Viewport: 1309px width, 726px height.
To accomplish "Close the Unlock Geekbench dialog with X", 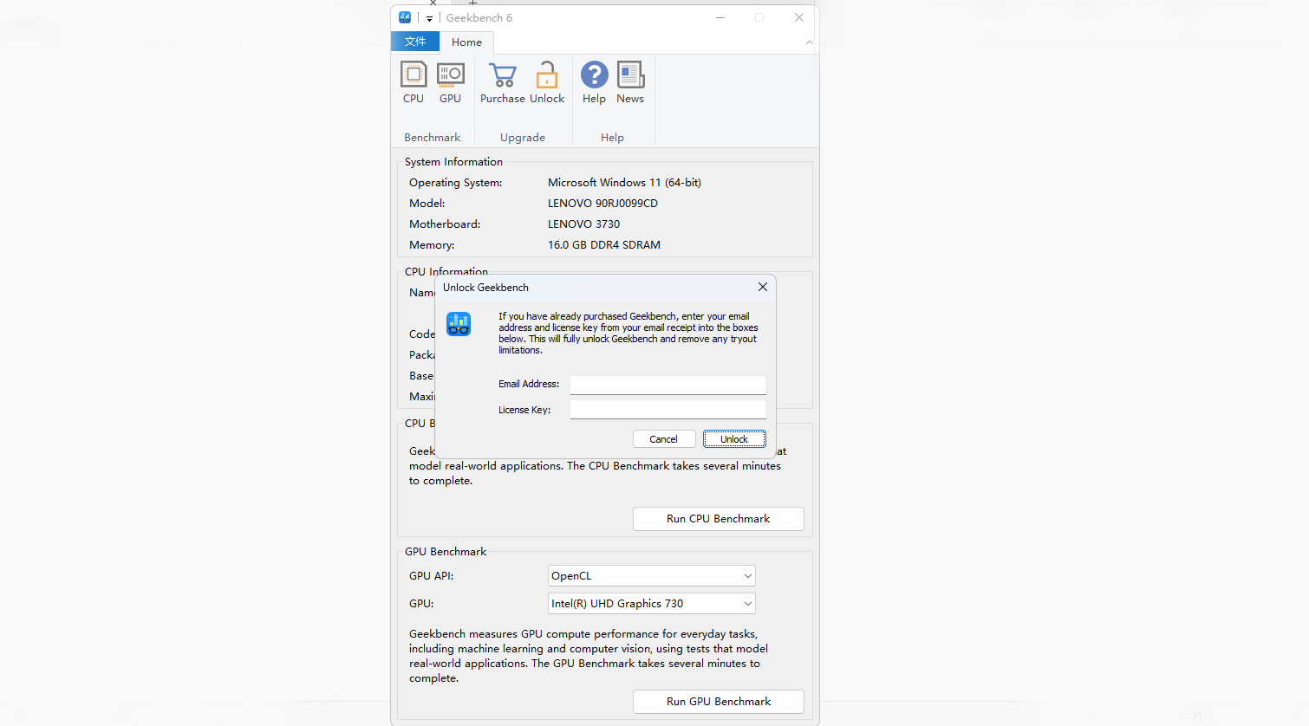I will (x=763, y=287).
